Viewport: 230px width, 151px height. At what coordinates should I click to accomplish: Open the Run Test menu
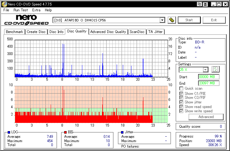(x=21, y=10)
